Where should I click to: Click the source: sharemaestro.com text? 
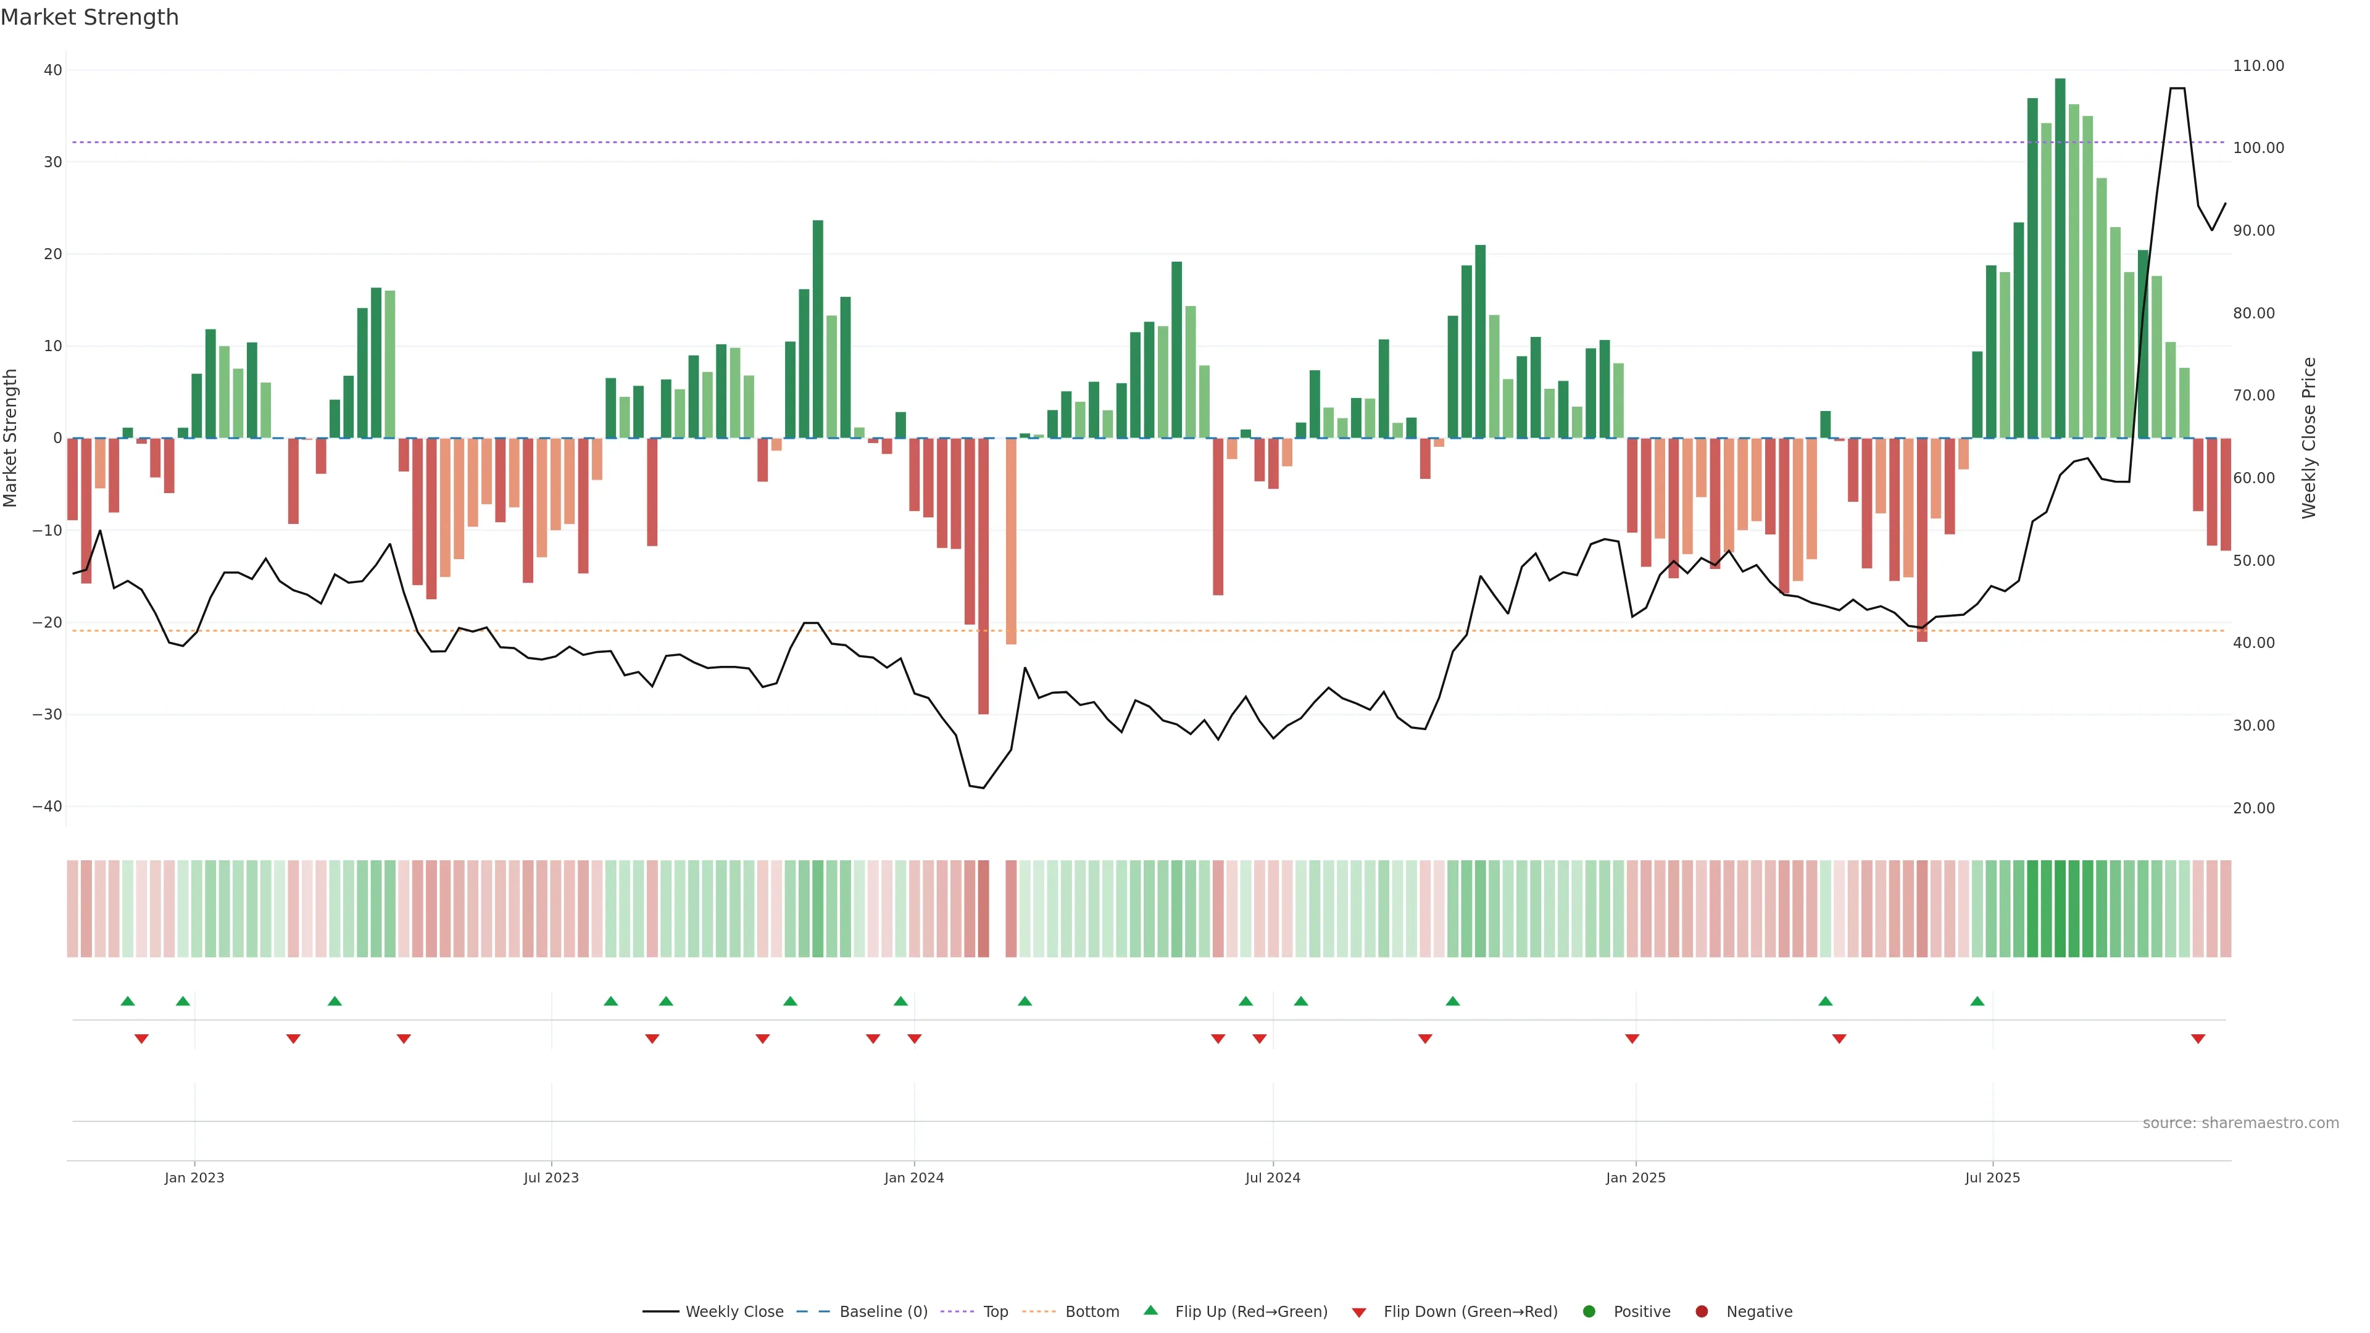click(x=2240, y=1123)
